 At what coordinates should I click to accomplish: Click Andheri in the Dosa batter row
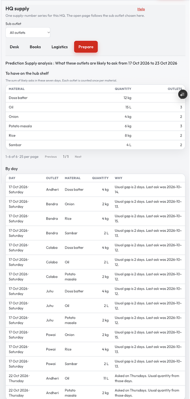click(x=52, y=190)
